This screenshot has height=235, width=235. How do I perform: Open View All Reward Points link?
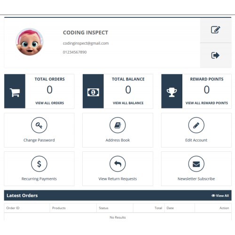(x=207, y=103)
